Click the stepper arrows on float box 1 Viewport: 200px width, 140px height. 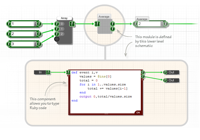[35, 24]
